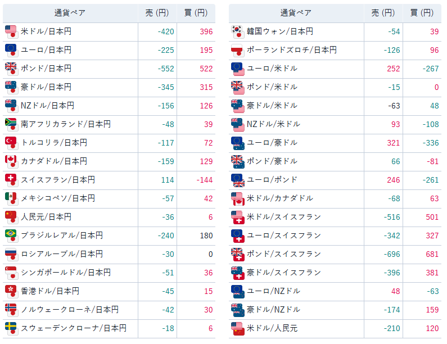Click the Korea flag icon for 韓国ウォン/日本円
The image size is (447, 344).
point(237,31)
